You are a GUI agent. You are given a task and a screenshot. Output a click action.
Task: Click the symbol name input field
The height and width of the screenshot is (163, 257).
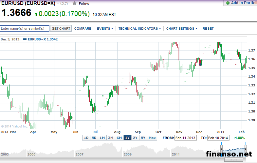click(25, 29)
